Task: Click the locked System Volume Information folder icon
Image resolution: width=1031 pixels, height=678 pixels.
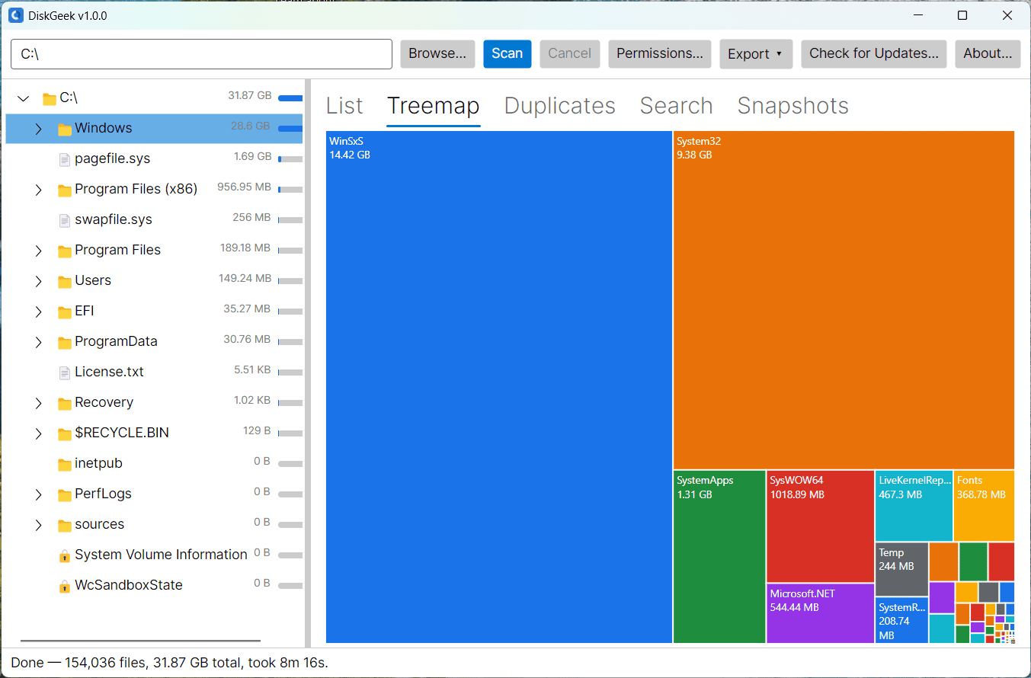Action: [x=65, y=555]
